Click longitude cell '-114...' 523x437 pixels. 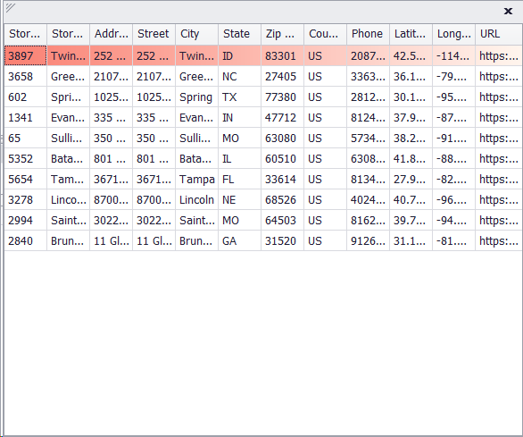453,55
